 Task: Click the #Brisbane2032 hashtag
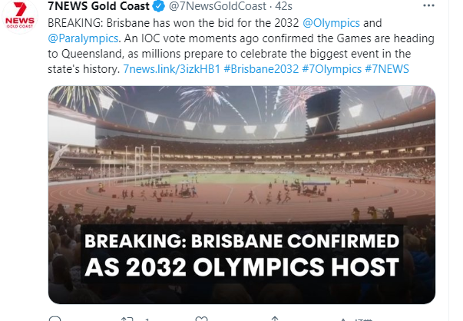261,69
